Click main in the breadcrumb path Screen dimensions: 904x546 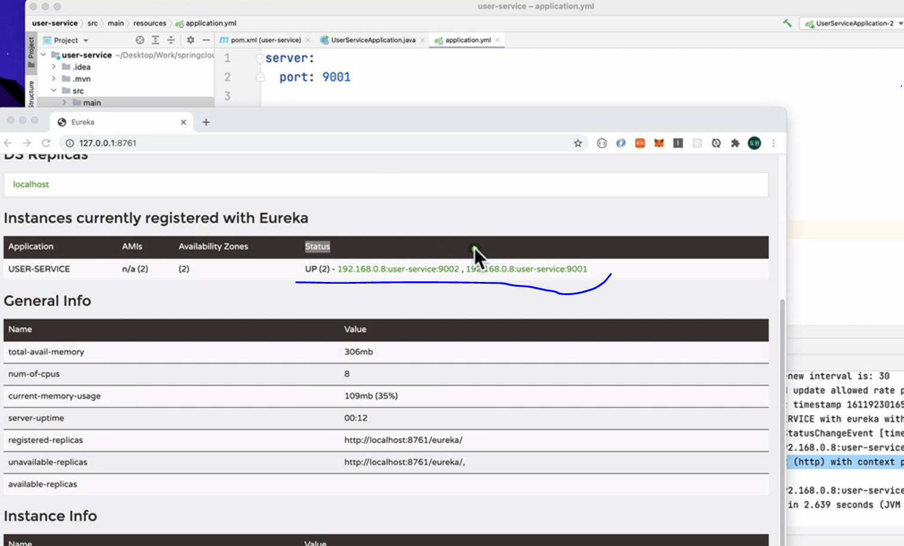tap(116, 23)
